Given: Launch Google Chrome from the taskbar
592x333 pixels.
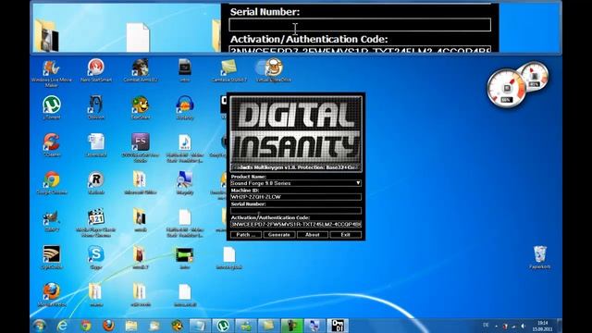Looking at the screenshot, I should tap(86, 326).
